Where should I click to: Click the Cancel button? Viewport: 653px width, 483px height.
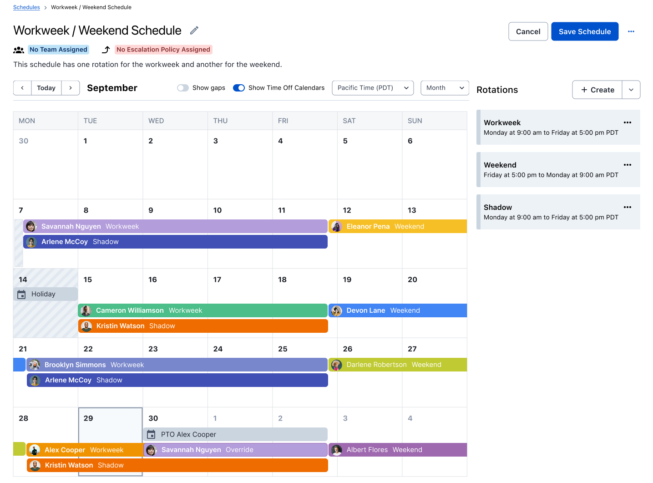coord(528,31)
